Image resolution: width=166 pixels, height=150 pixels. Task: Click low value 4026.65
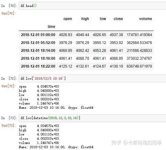tap(99, 35)
